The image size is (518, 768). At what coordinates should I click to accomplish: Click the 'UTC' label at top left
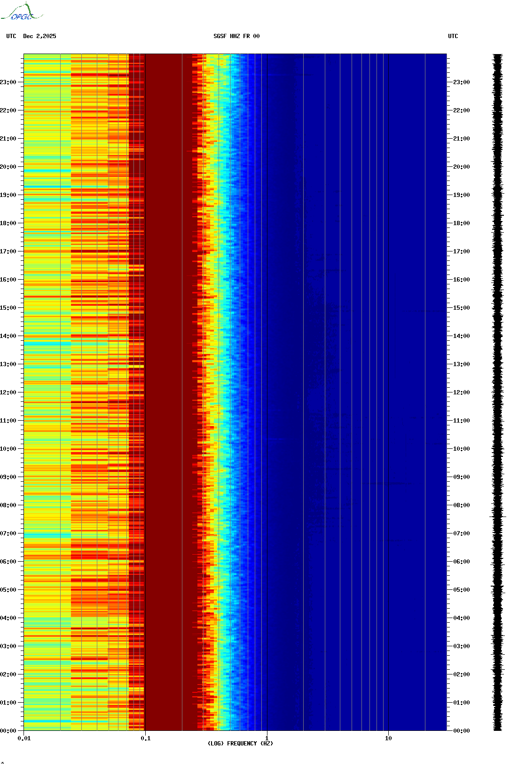tap(11, 36)
